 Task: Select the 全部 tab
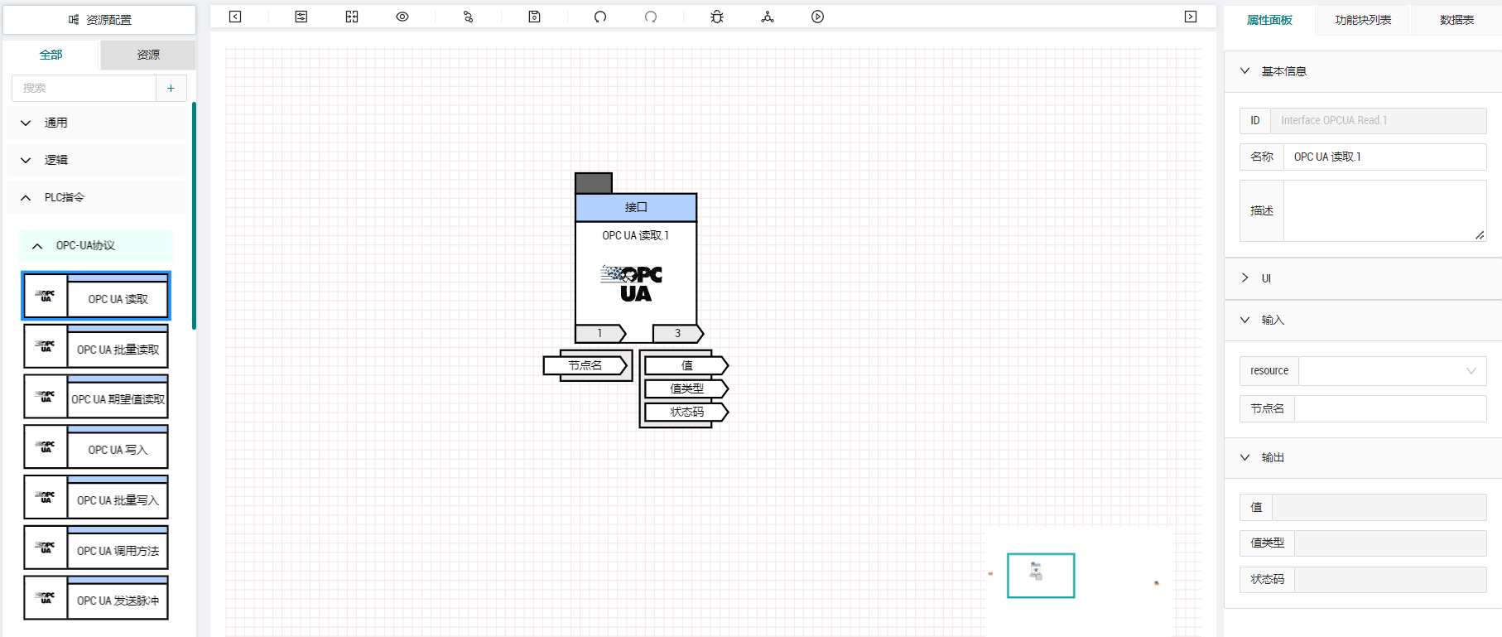(x=51, y=55)
